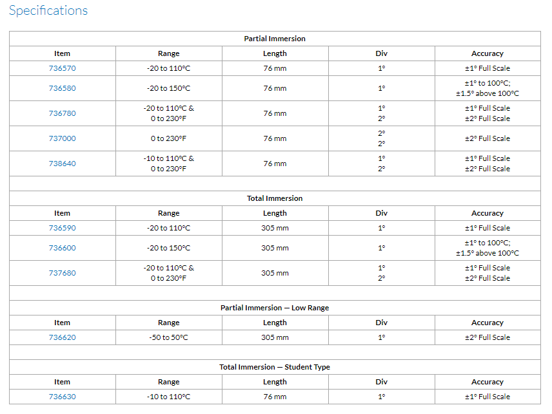Open item 737000 link

[62, 138]
